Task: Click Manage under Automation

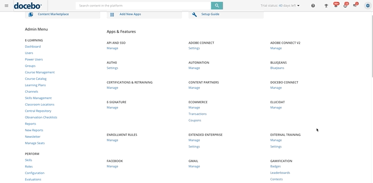Action: (x=194, y=68)
